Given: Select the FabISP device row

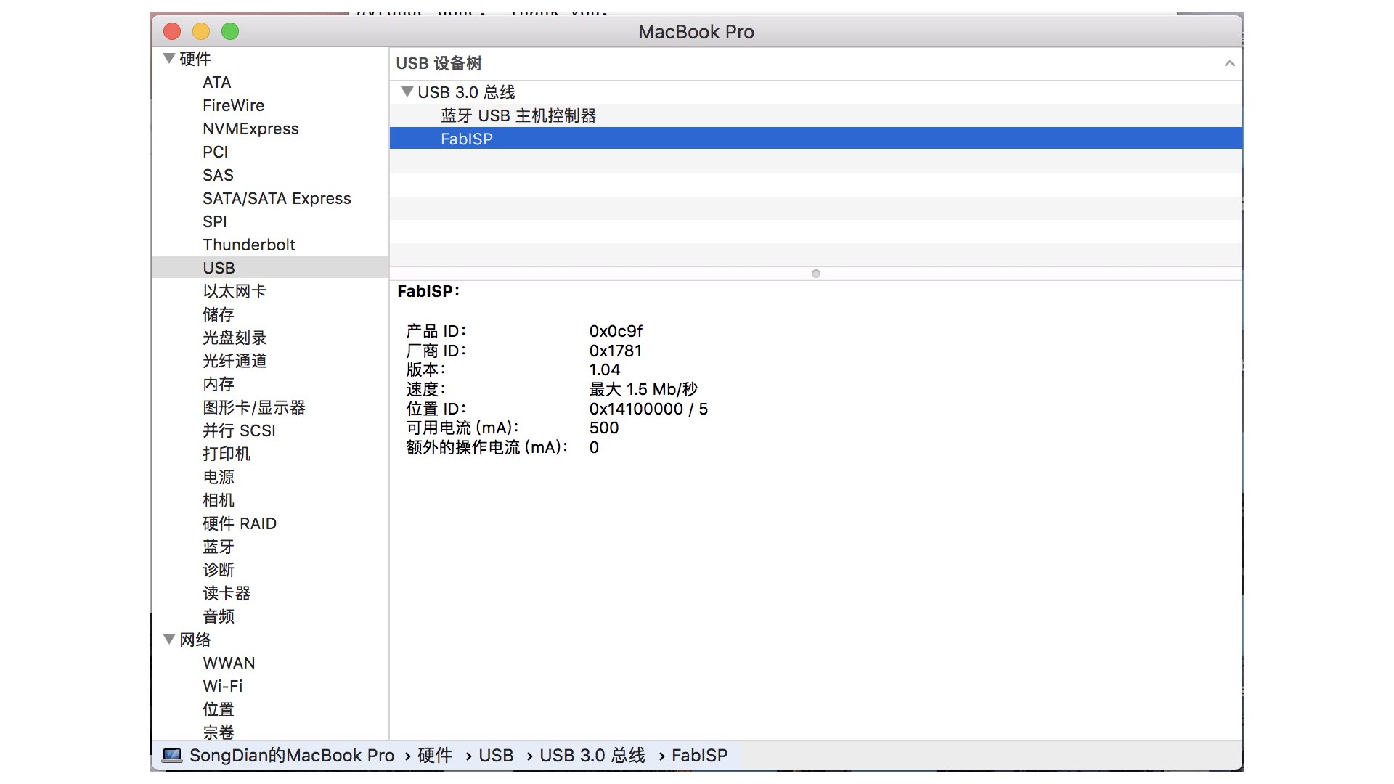Looking at the screenshot, I should [816, 139].
